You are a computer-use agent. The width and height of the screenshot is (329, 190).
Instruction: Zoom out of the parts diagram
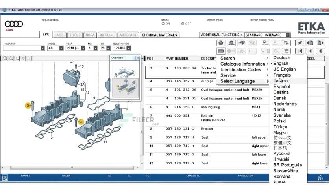[11, 58]
